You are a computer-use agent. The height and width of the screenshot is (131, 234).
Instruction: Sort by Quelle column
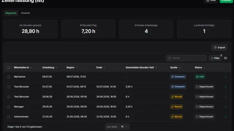point(175,67)
